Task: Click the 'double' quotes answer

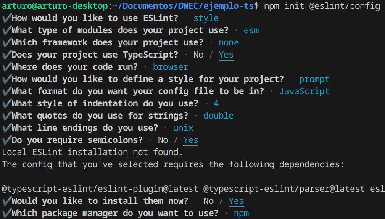Action: (219, 116)
